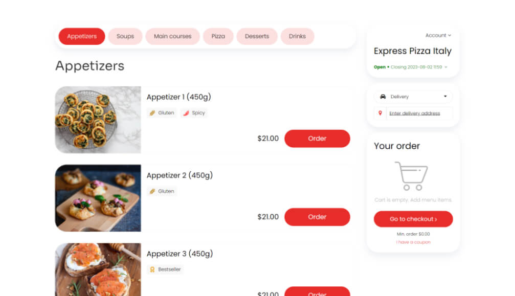Screen dimensions: 515x296
Task: Click the Enter delivery address field
Action: coord(414,113)
